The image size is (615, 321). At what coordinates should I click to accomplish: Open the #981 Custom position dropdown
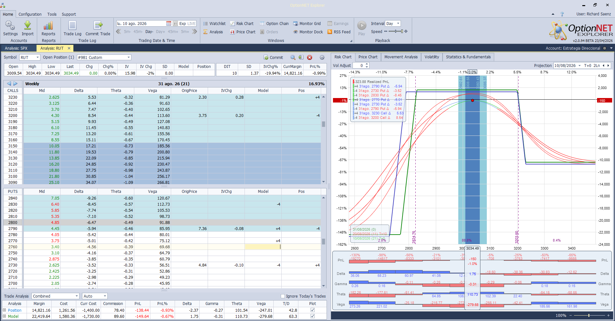129,57
